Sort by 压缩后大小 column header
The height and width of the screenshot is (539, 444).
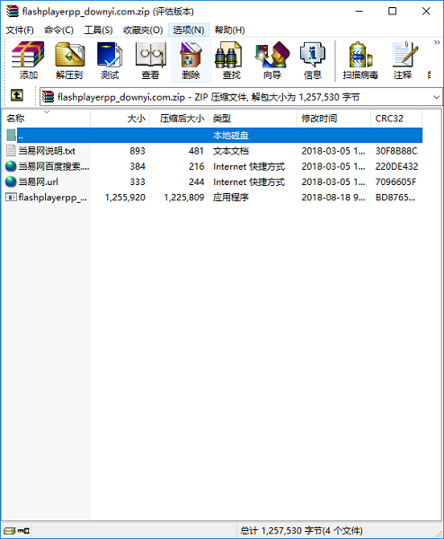[x=179, y=119]
